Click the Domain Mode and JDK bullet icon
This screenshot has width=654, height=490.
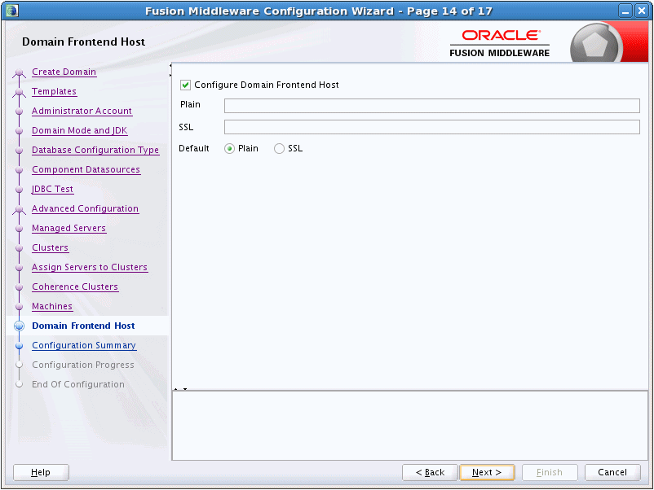point(20,131)
